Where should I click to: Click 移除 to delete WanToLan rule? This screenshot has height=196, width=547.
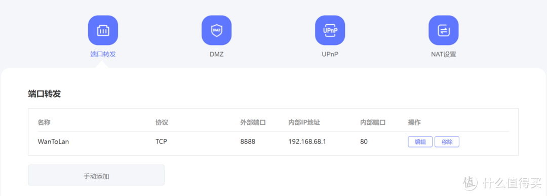click(x=447, y=141)
